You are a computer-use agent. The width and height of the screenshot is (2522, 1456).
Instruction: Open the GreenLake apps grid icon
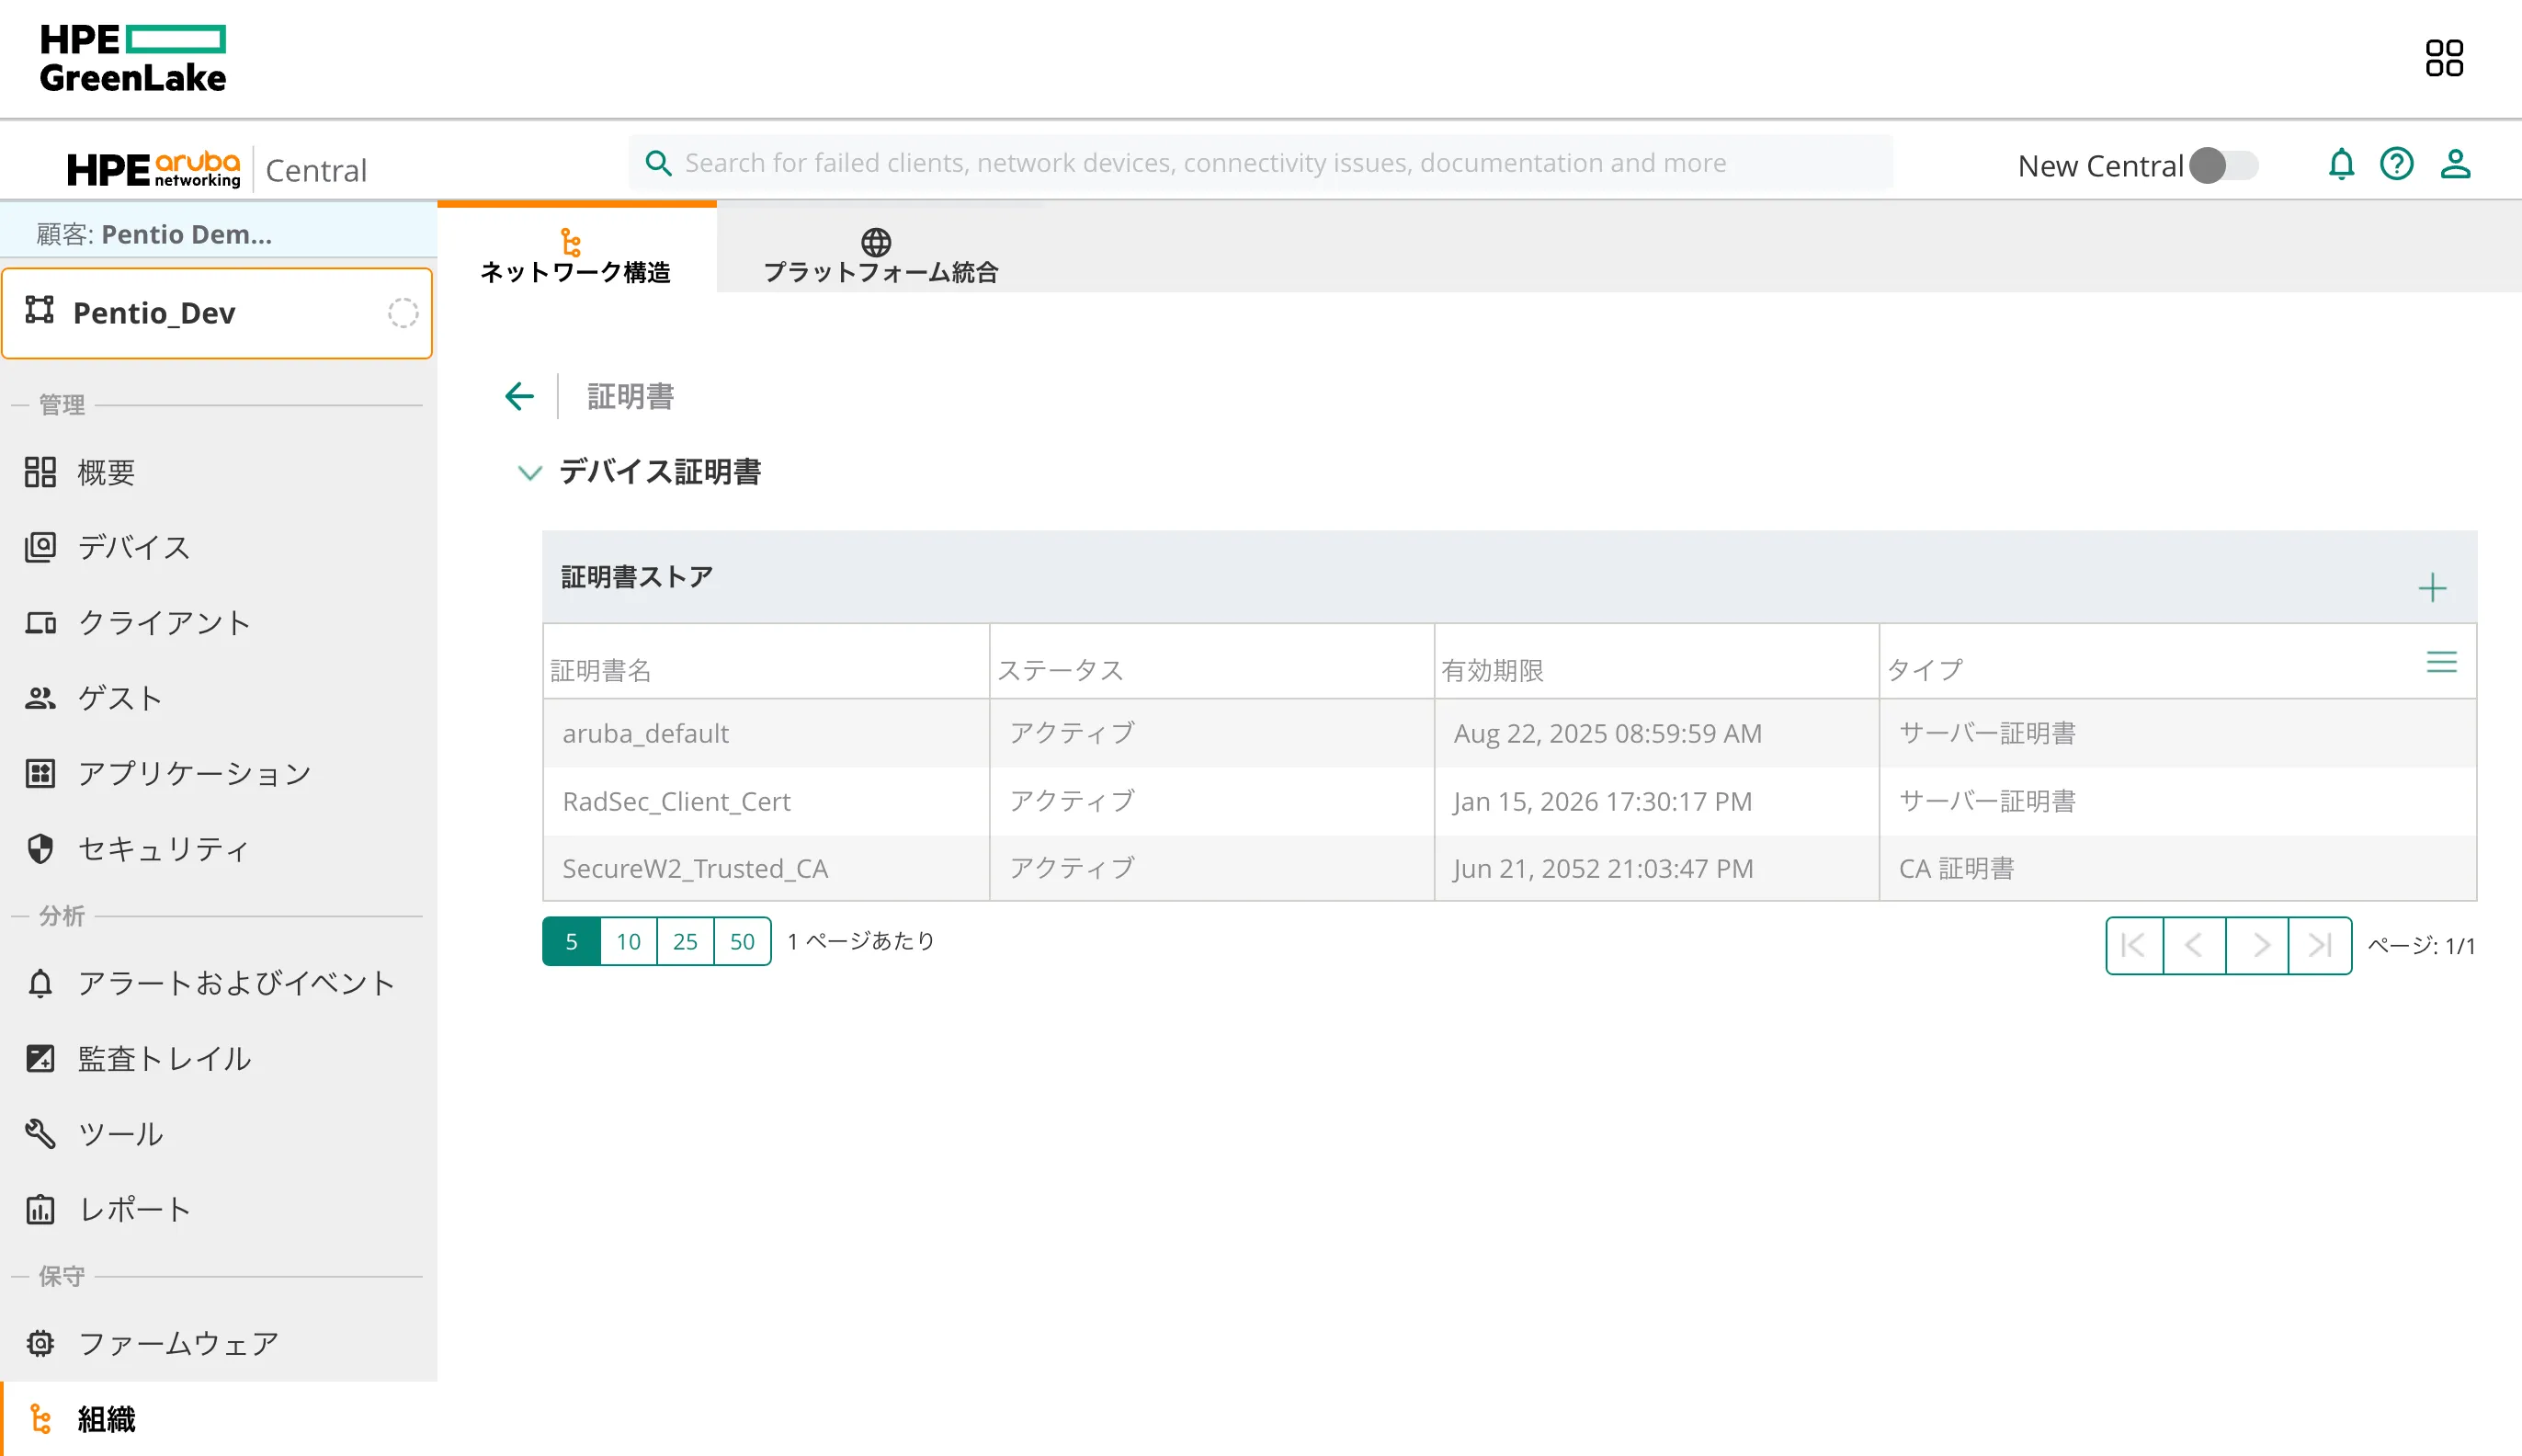(x=2443, y=58)
